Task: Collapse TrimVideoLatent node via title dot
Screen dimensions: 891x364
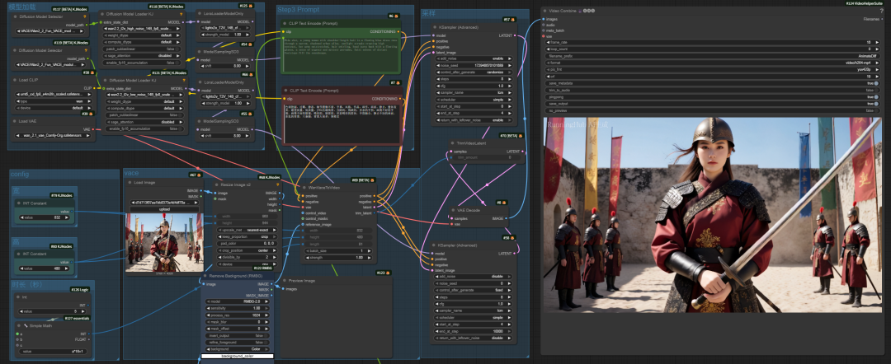Action: click(451, 142)
